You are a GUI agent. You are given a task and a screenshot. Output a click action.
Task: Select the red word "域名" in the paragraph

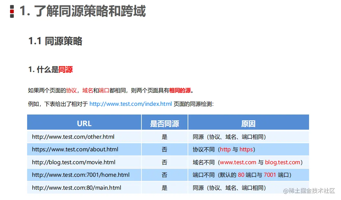(88, 90)
